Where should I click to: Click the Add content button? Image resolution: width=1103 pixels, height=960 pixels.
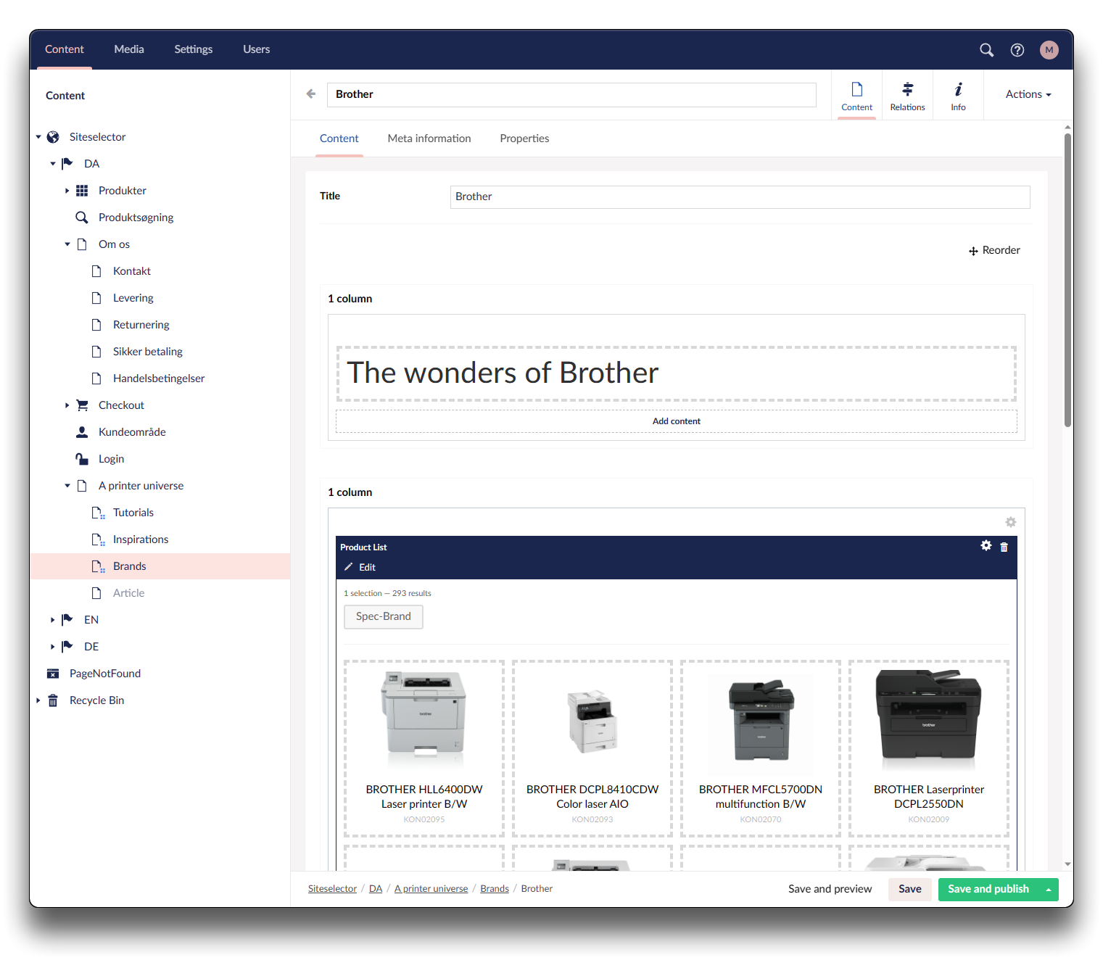pyautogui.click(x=676, y=421)
